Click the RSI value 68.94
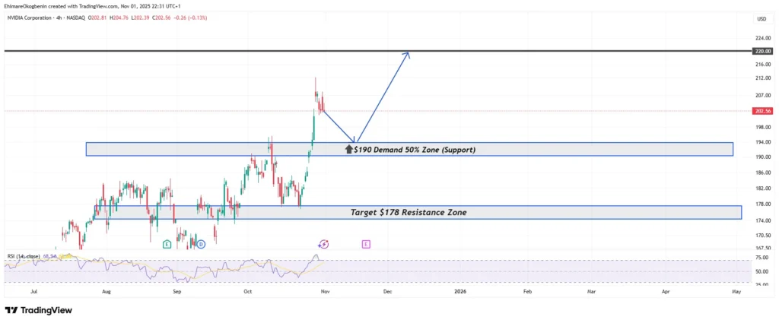 click(49, 256)
